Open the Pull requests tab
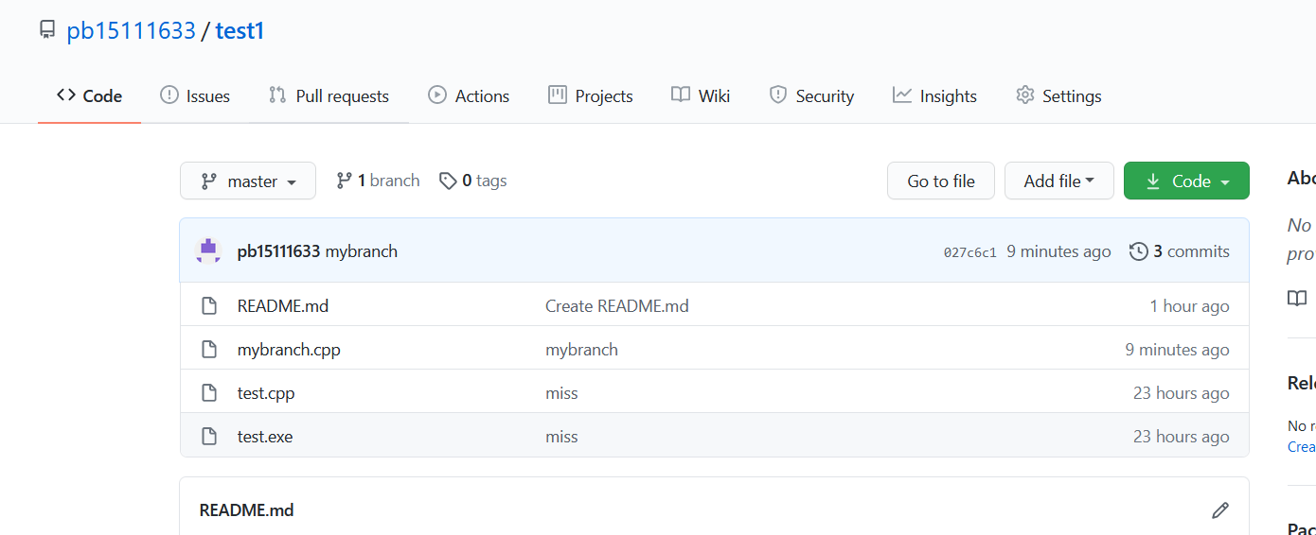This screenshot has height=535, width=1316. (x=329, y=96)
